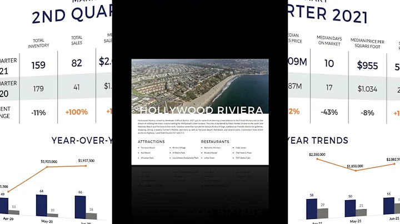Screen dimensions: 400x224
Task: Click the ATTRACTIONS heading on the card
Action: point(151,141)
